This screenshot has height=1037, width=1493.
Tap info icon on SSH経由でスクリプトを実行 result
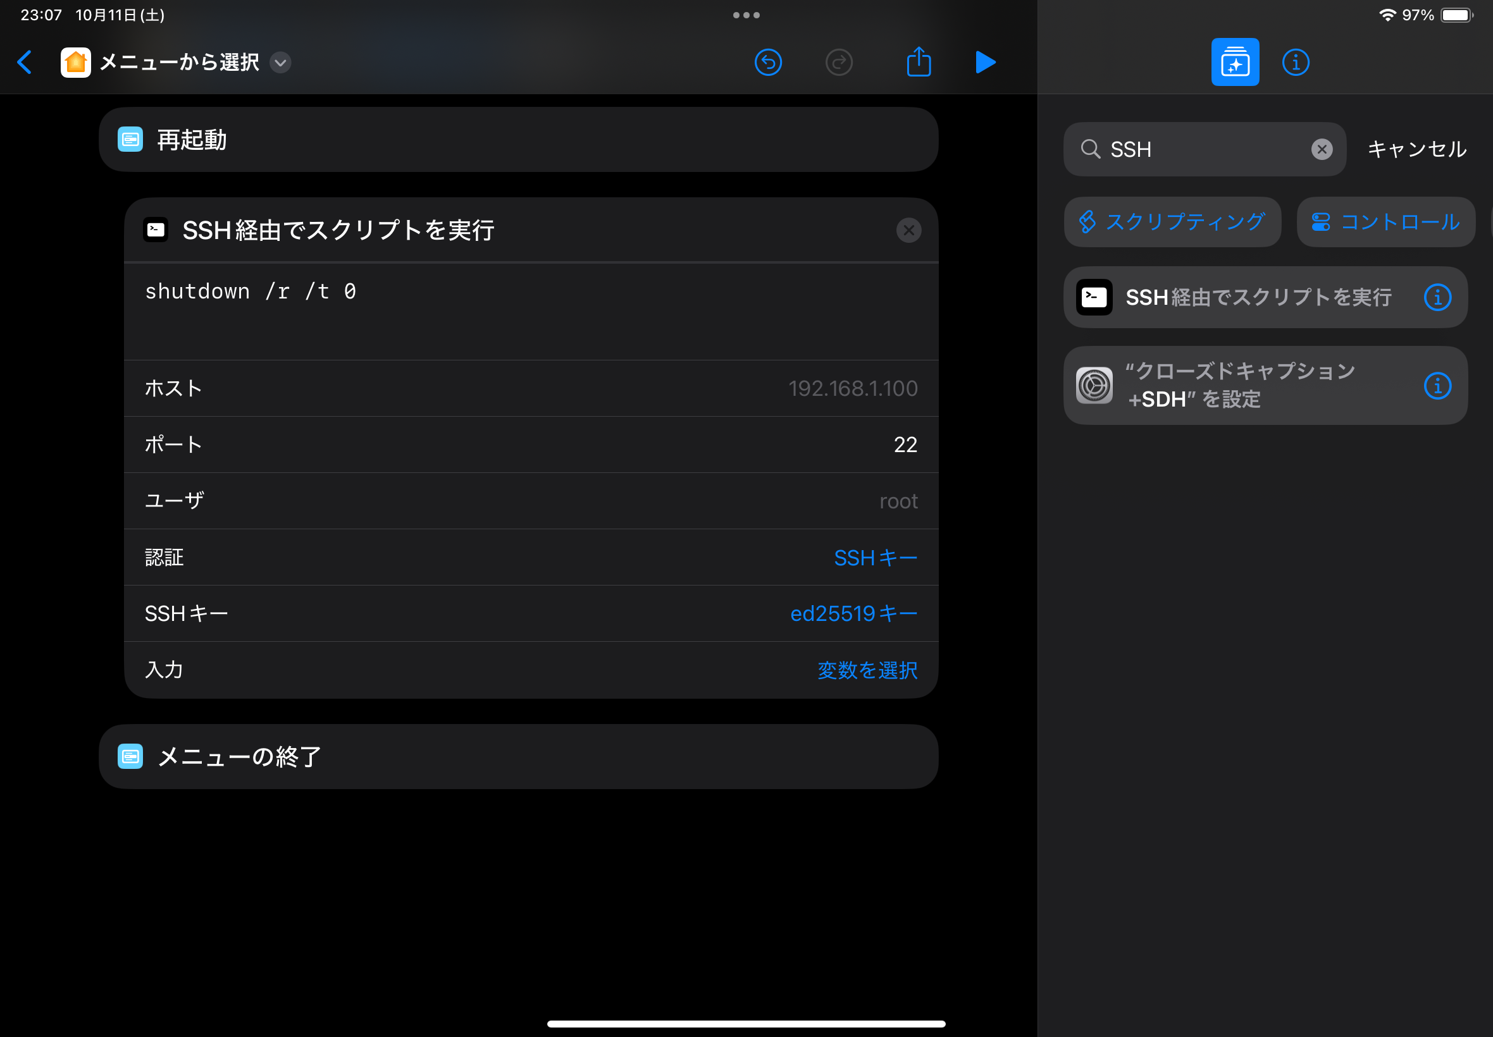[x=1439, y=297]
